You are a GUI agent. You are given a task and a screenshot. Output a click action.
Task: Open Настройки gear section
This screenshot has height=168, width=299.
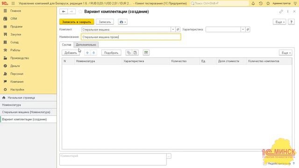click(5, 90)
